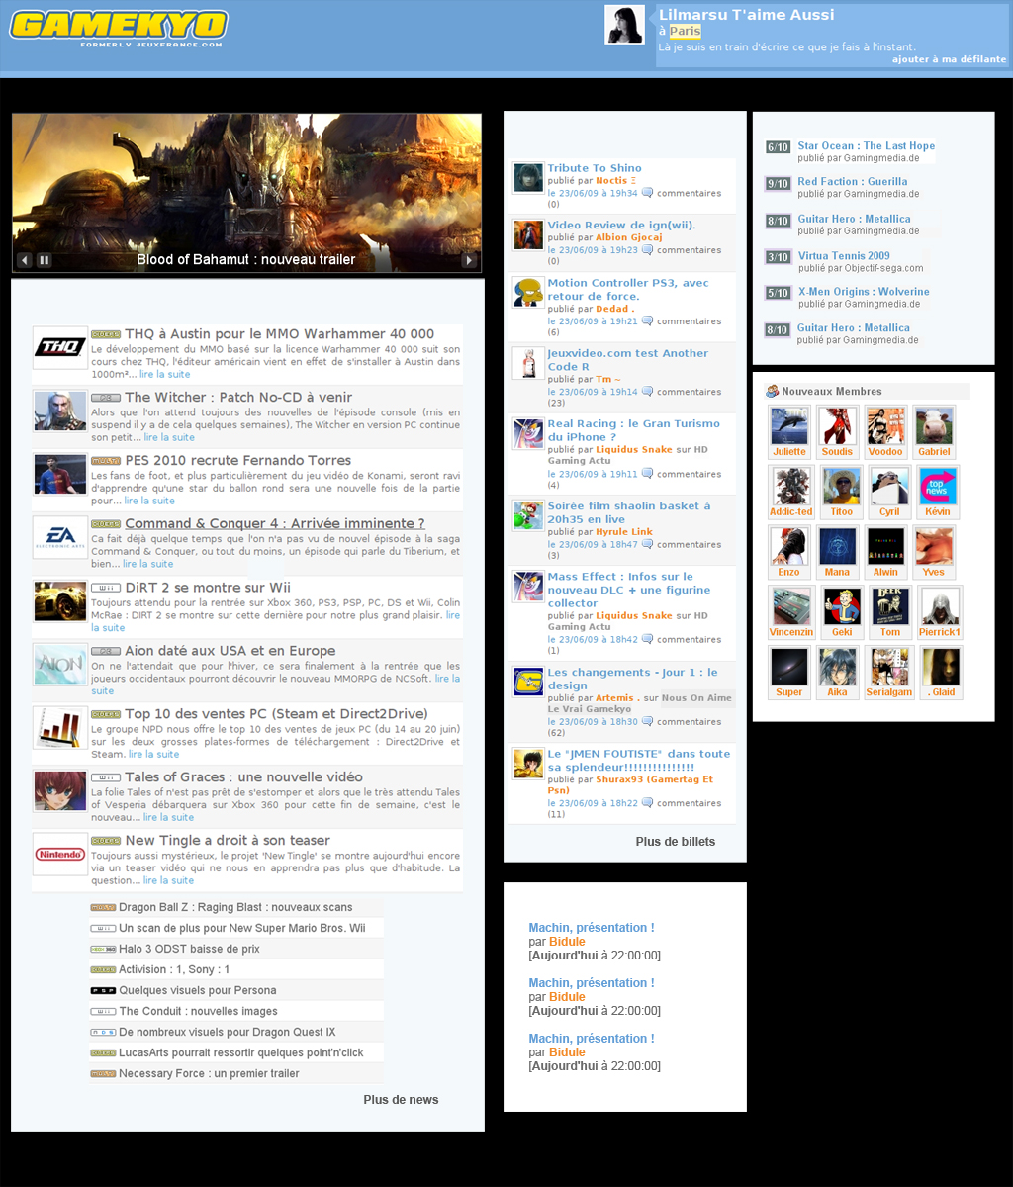Click 'Plus de news' link
The width and height of the screenshot is (1013, 1187).
401,1100
